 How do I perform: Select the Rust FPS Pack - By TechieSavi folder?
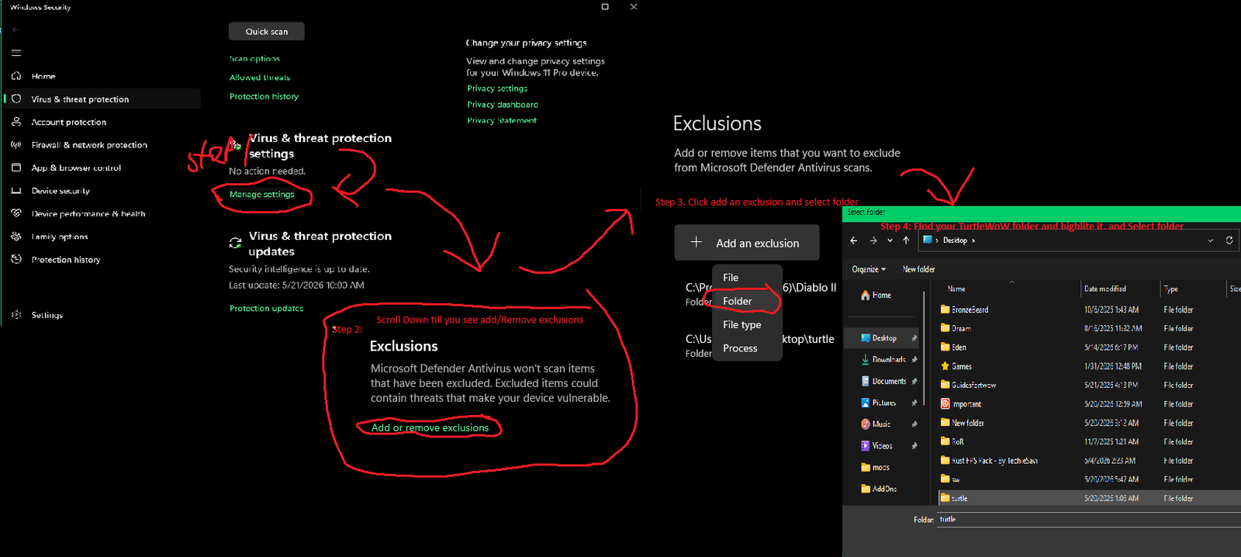tap(994, 461)
